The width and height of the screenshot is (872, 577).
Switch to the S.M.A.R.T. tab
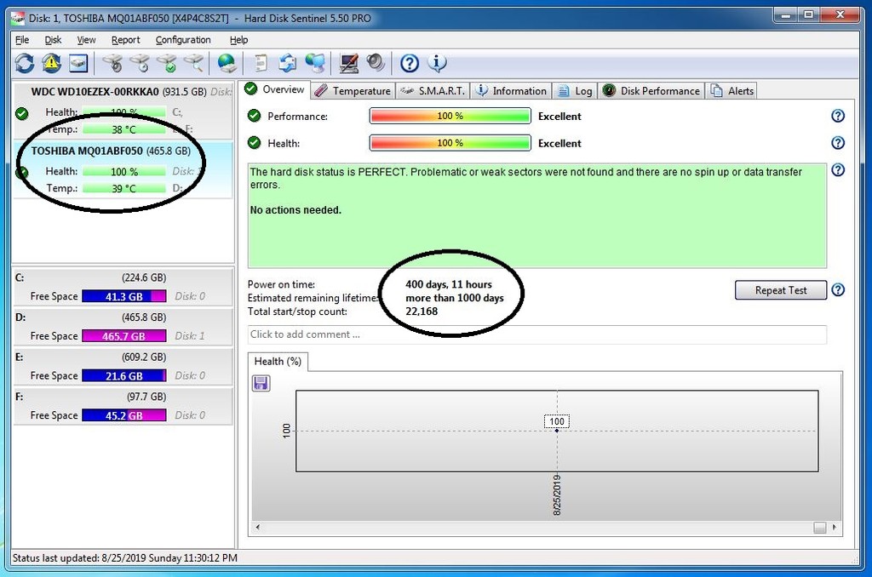[432, 90]
